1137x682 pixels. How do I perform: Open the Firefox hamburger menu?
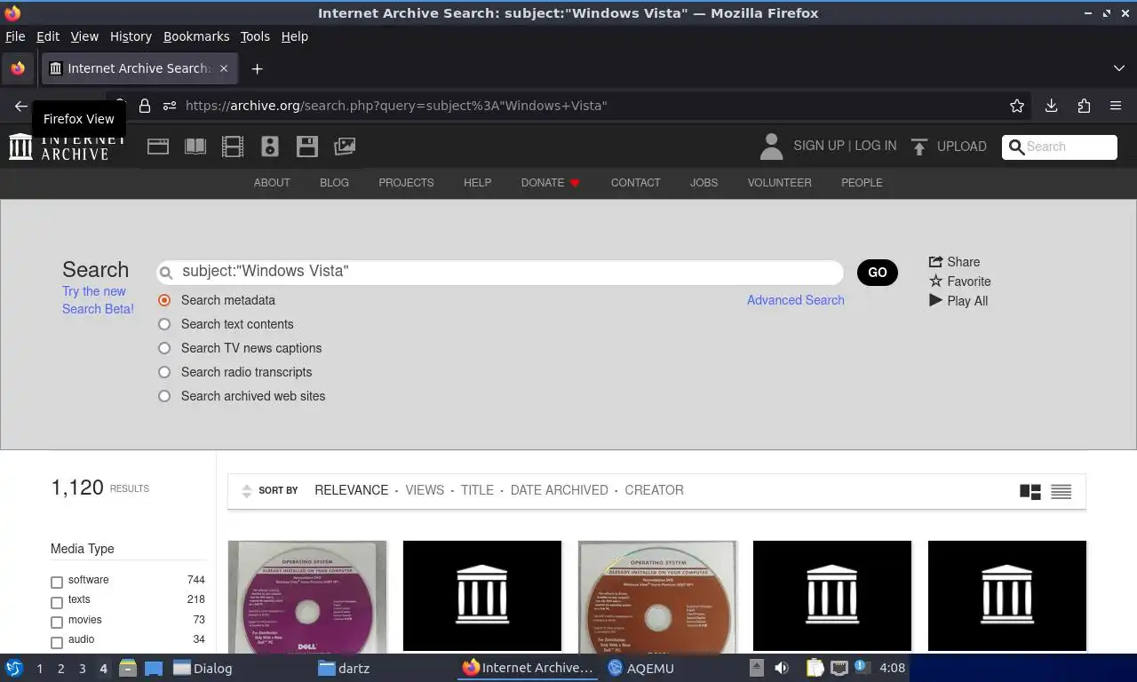tap(1116, 106)
